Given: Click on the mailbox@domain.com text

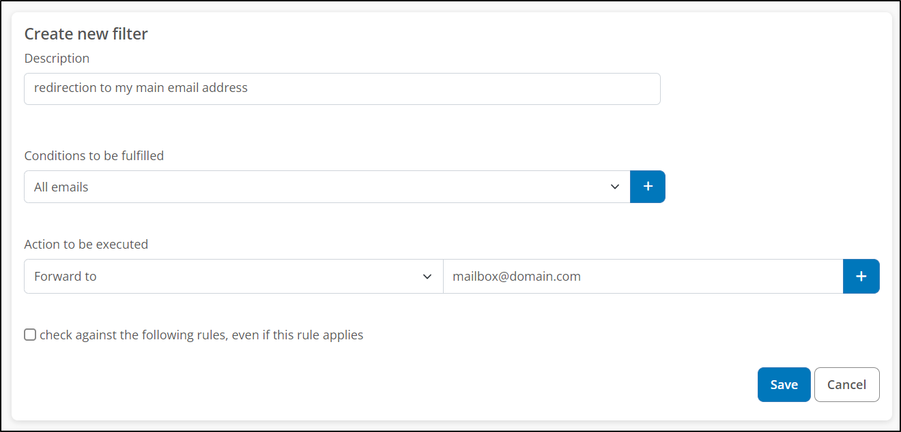Looking at the screenshot, I should point(517,277).
